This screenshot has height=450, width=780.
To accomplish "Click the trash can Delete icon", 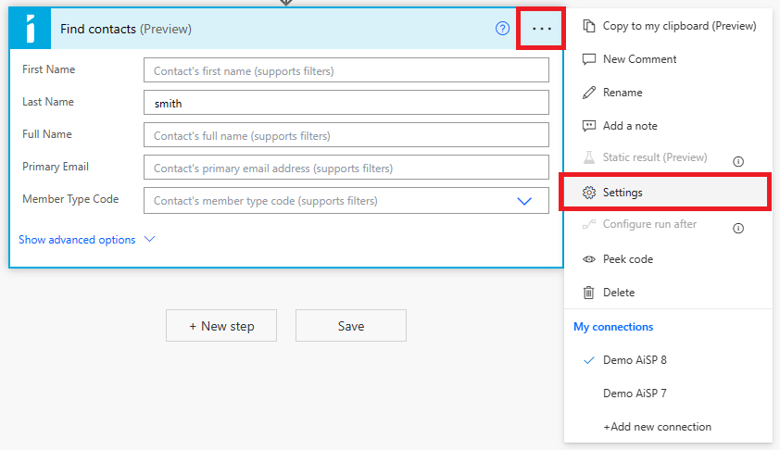I will [x=588, y=293].
